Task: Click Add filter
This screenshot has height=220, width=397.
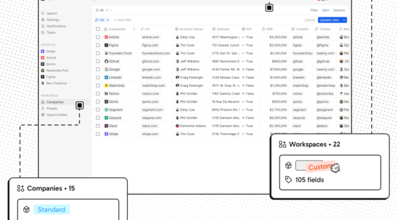Action: [123, 20]
